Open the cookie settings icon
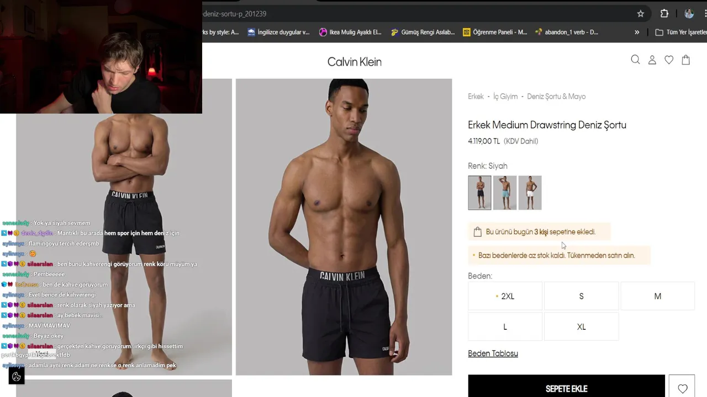The width and height of the screenshot is (707, 397). (x=17, y=377)
